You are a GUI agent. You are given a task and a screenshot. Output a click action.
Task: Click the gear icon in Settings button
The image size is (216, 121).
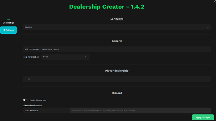pos(4,30)
